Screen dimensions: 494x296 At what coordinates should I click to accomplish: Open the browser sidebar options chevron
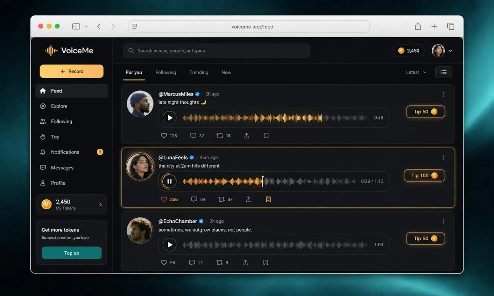point(86,27)
